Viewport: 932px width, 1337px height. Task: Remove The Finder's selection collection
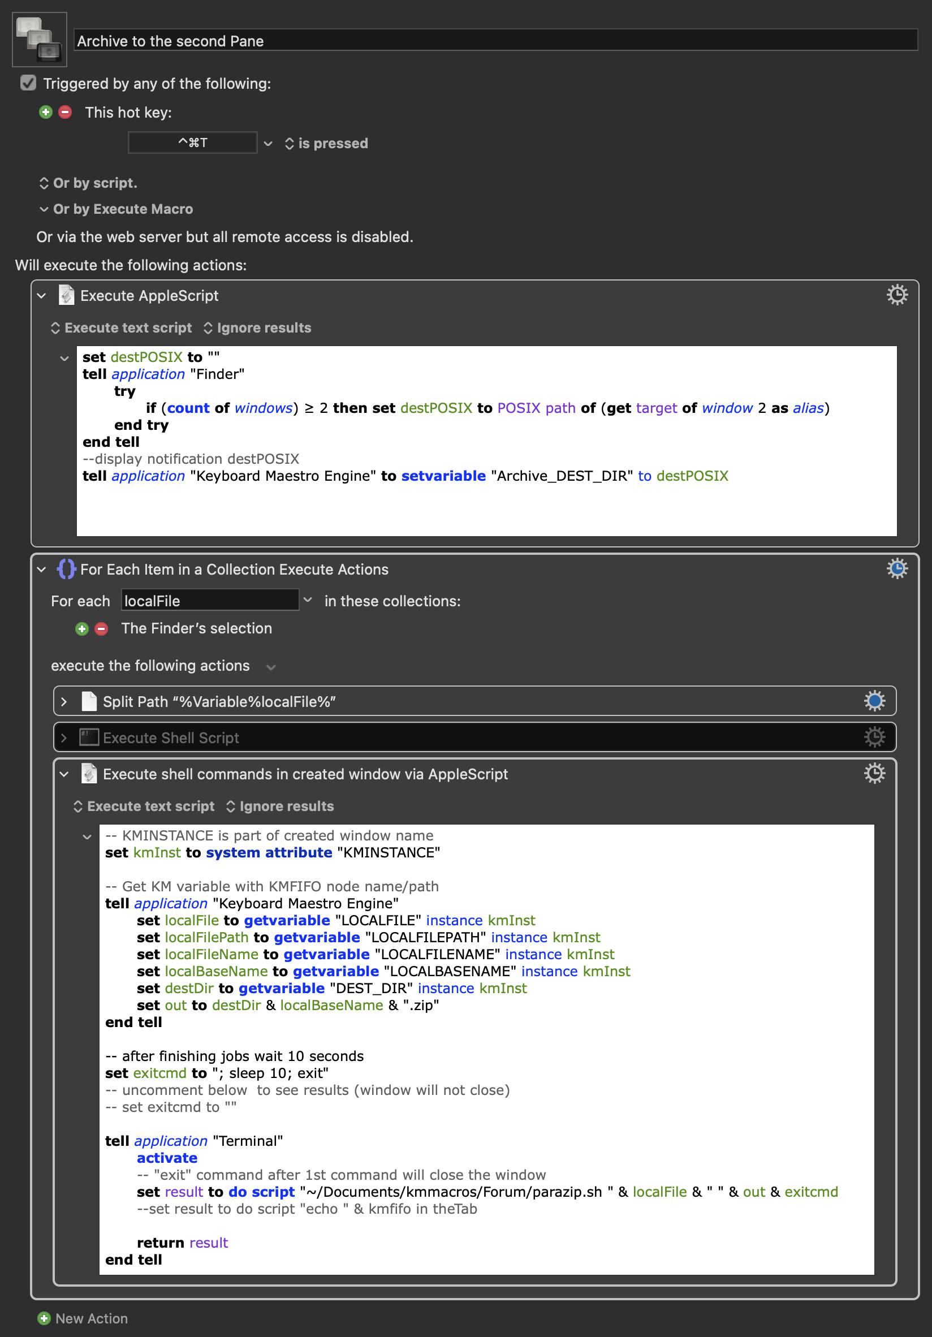pos(101,628)
